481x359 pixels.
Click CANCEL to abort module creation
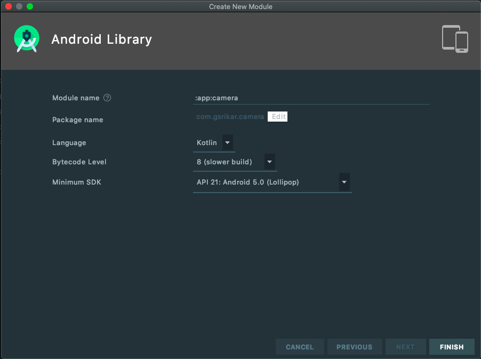[300, 347]
